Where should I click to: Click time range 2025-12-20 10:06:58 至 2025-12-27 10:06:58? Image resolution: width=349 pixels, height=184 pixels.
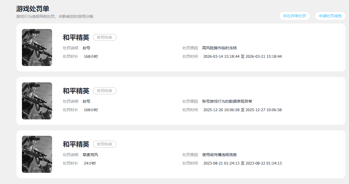(243, 110)
